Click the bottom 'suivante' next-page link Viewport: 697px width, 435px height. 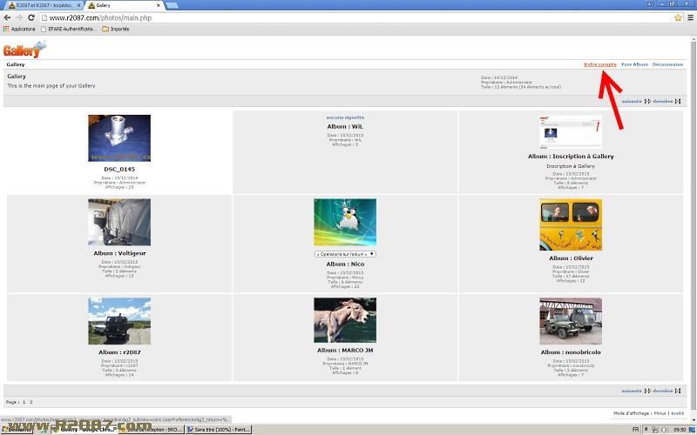632,391
